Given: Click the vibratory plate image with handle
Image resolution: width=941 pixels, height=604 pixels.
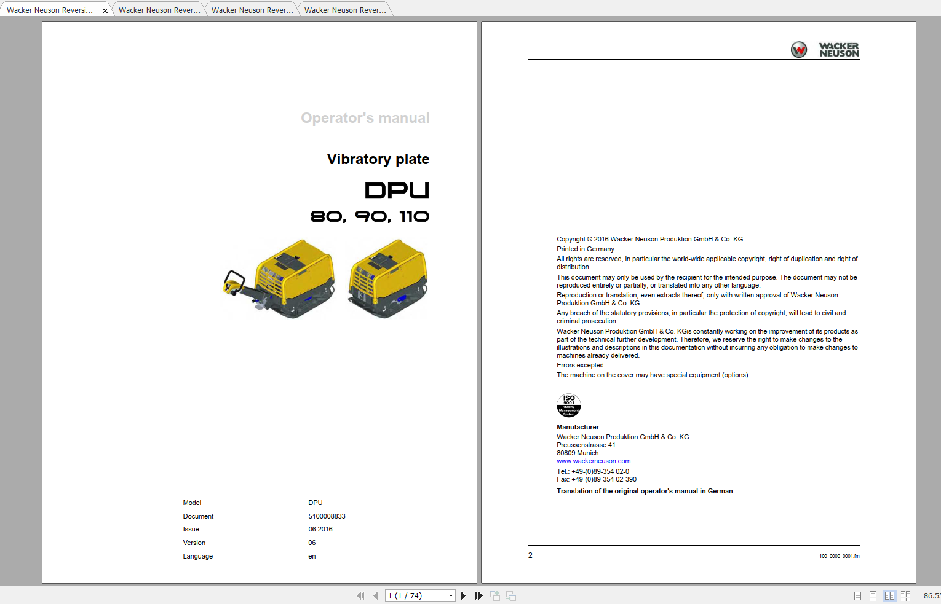Looking at the screenshot, I should tap(279, 279).
